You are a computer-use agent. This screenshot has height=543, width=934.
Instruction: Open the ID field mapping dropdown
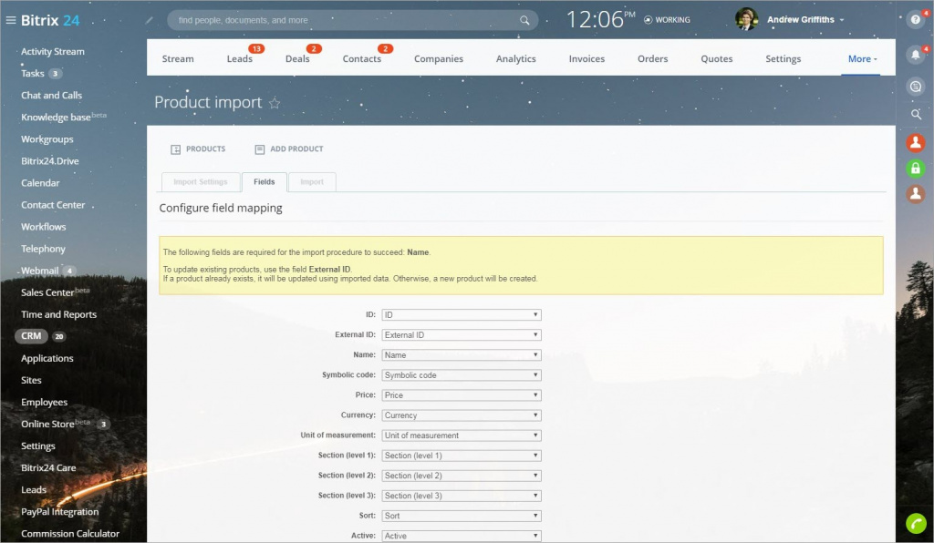[461, 314]
